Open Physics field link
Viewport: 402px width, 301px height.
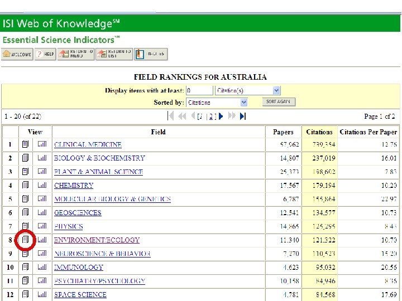click(x=69, y=226)
